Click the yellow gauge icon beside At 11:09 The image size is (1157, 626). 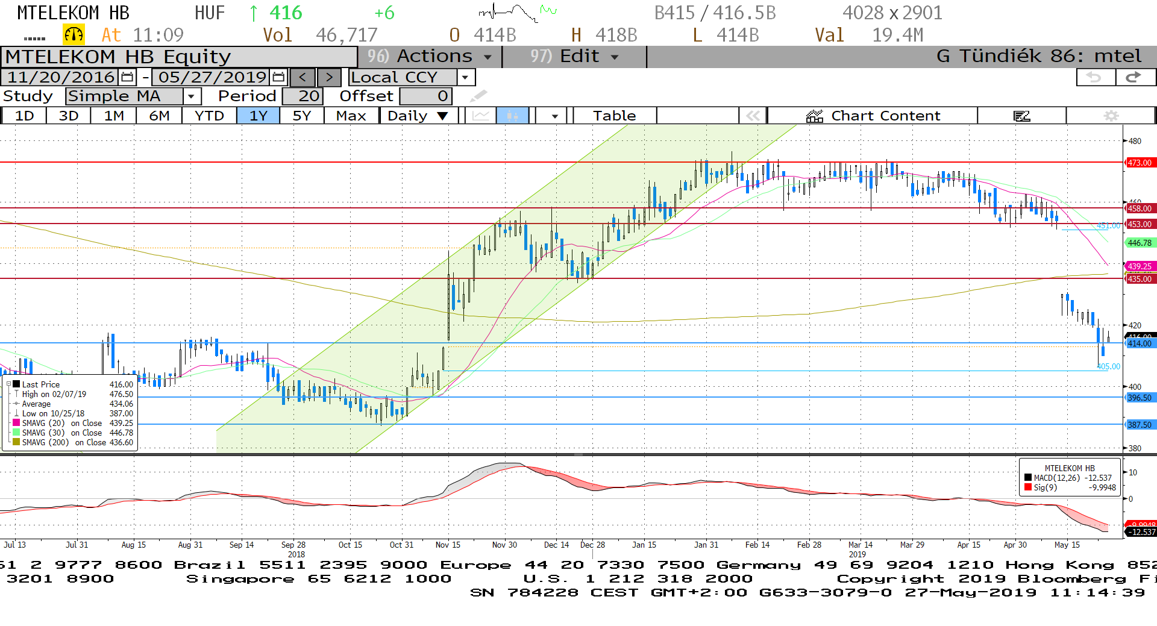pyautogui.click(x=74, y=35)
